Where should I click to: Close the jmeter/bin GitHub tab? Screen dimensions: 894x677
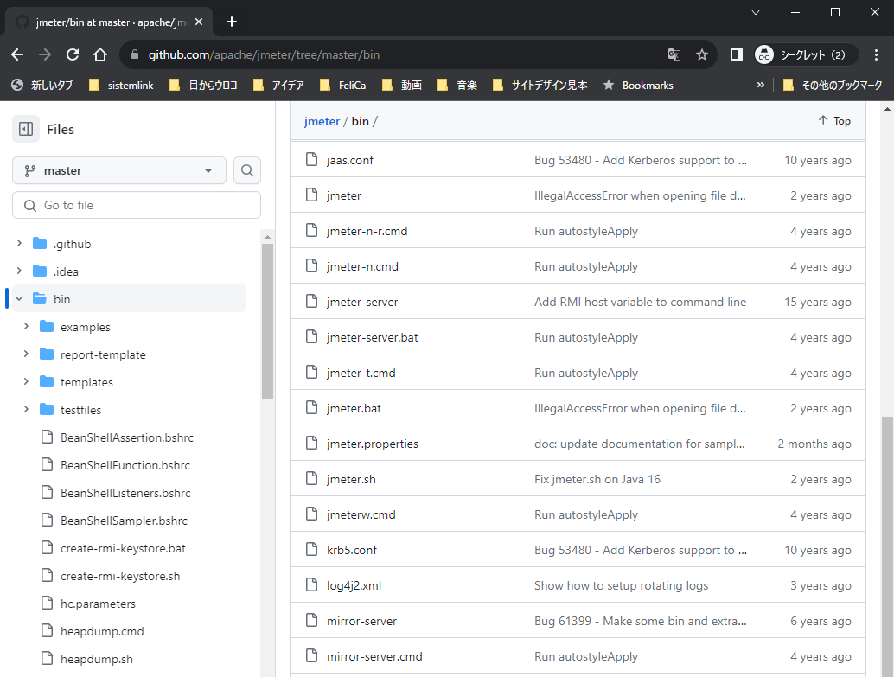[x=198, y=22]
